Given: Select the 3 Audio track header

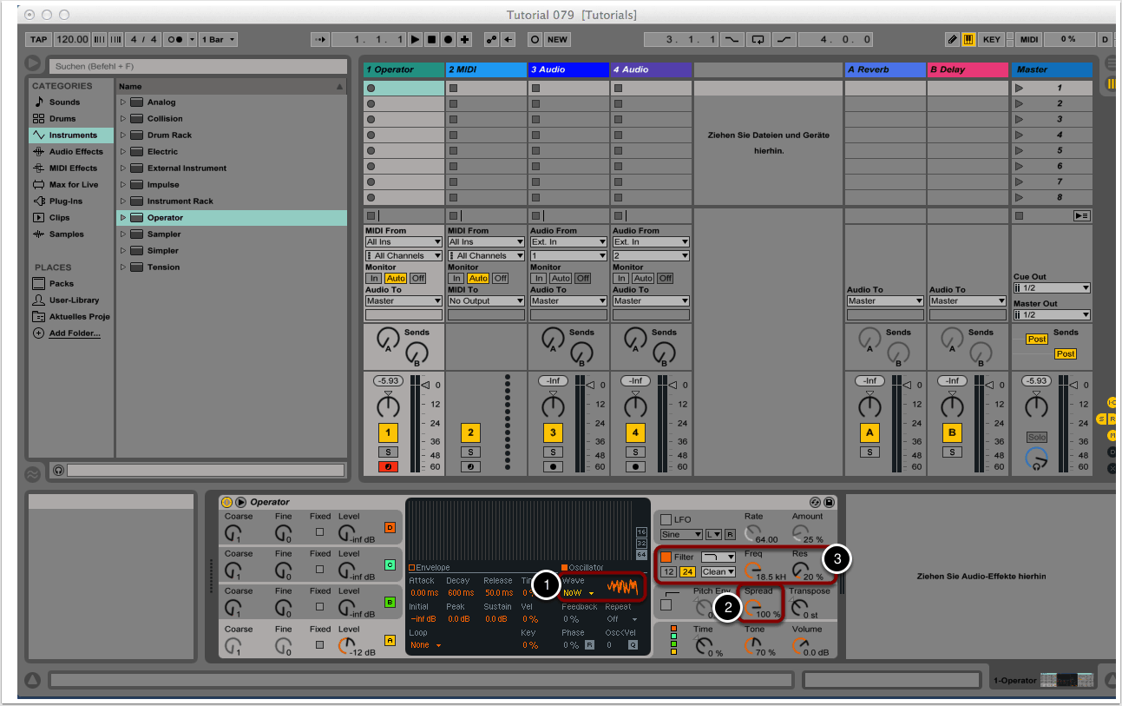Looking at the screenshot, I should point(568,69).
